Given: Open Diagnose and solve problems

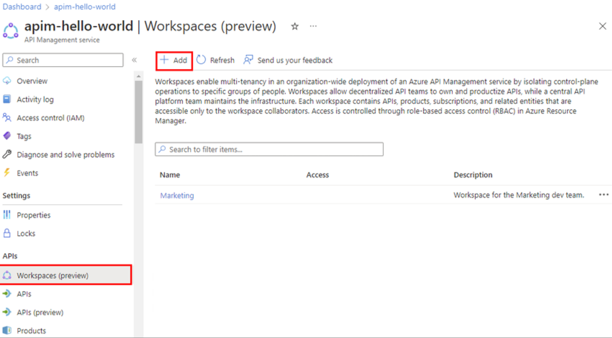Looking at the screenshot, I should 66,154.
